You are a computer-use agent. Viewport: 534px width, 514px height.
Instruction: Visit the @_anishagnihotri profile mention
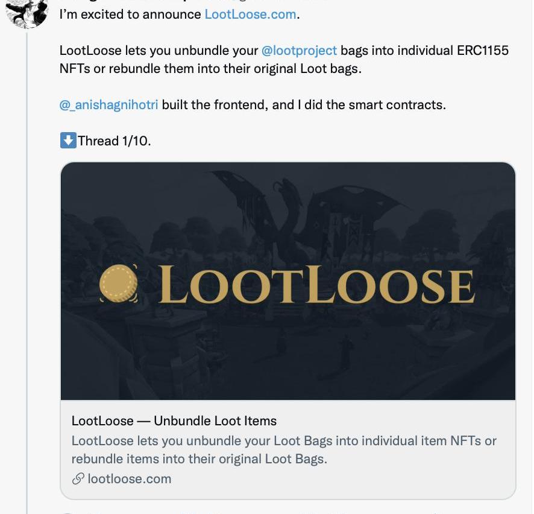coord(108,104)
